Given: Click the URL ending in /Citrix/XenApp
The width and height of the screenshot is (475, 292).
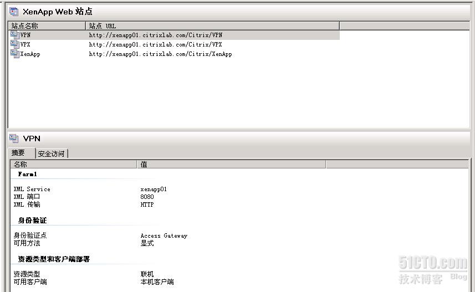Looking at the screenshot, I should pos(161,54).
